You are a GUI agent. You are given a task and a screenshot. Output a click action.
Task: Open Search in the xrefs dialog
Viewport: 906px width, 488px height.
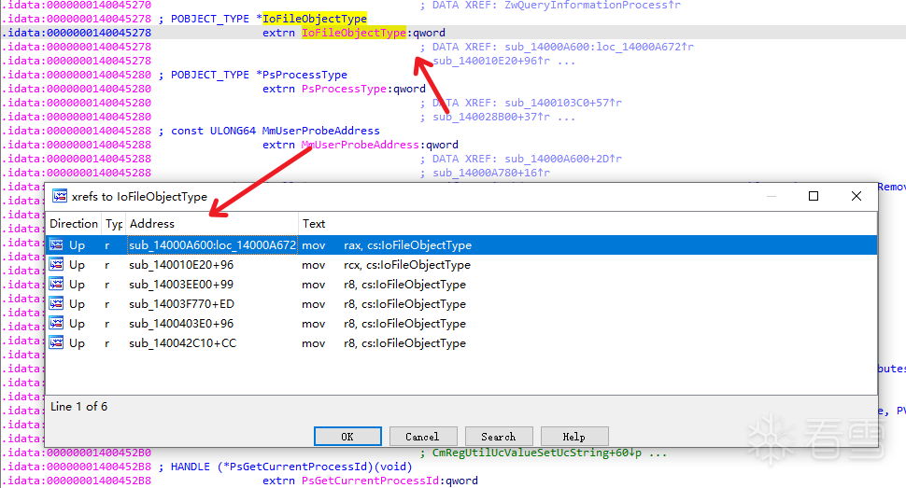click(x=499, y=437)
